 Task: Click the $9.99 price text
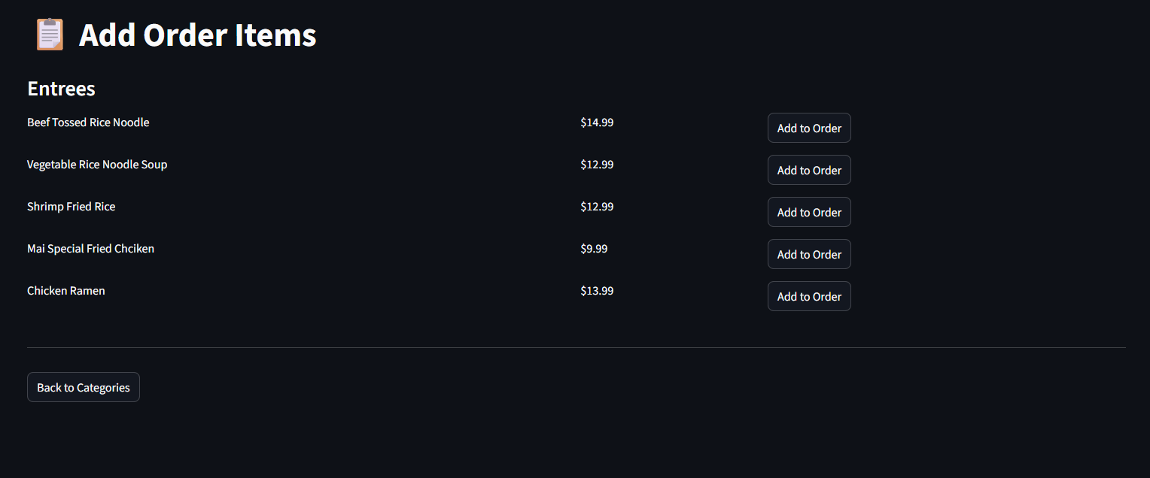(594, 249)
